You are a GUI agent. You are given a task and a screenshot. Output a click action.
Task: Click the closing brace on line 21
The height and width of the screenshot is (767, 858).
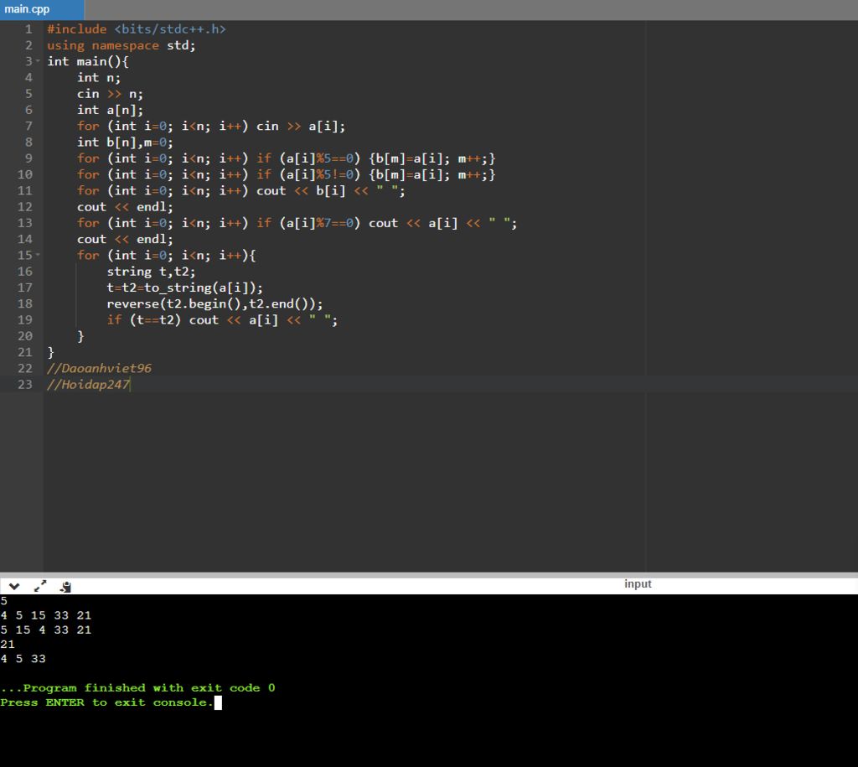50,352
